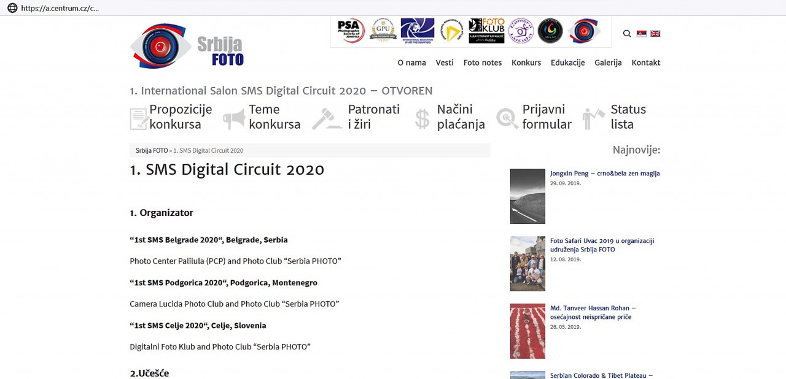Click the Digitalni Foto Klub organizer line
The height and width of the screenshot is (379, 786).
220,347
